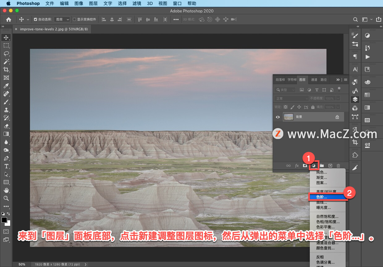Open the workspace switcher dropdown
The width and height of the screenshot is (383, 267).
[367, 19]
